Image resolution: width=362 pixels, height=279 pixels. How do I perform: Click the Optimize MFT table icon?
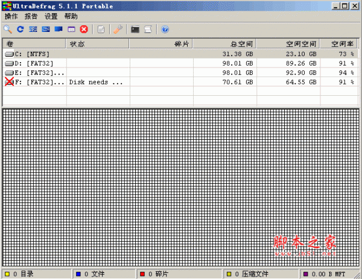pyautogui.click(x=71, y=30)
